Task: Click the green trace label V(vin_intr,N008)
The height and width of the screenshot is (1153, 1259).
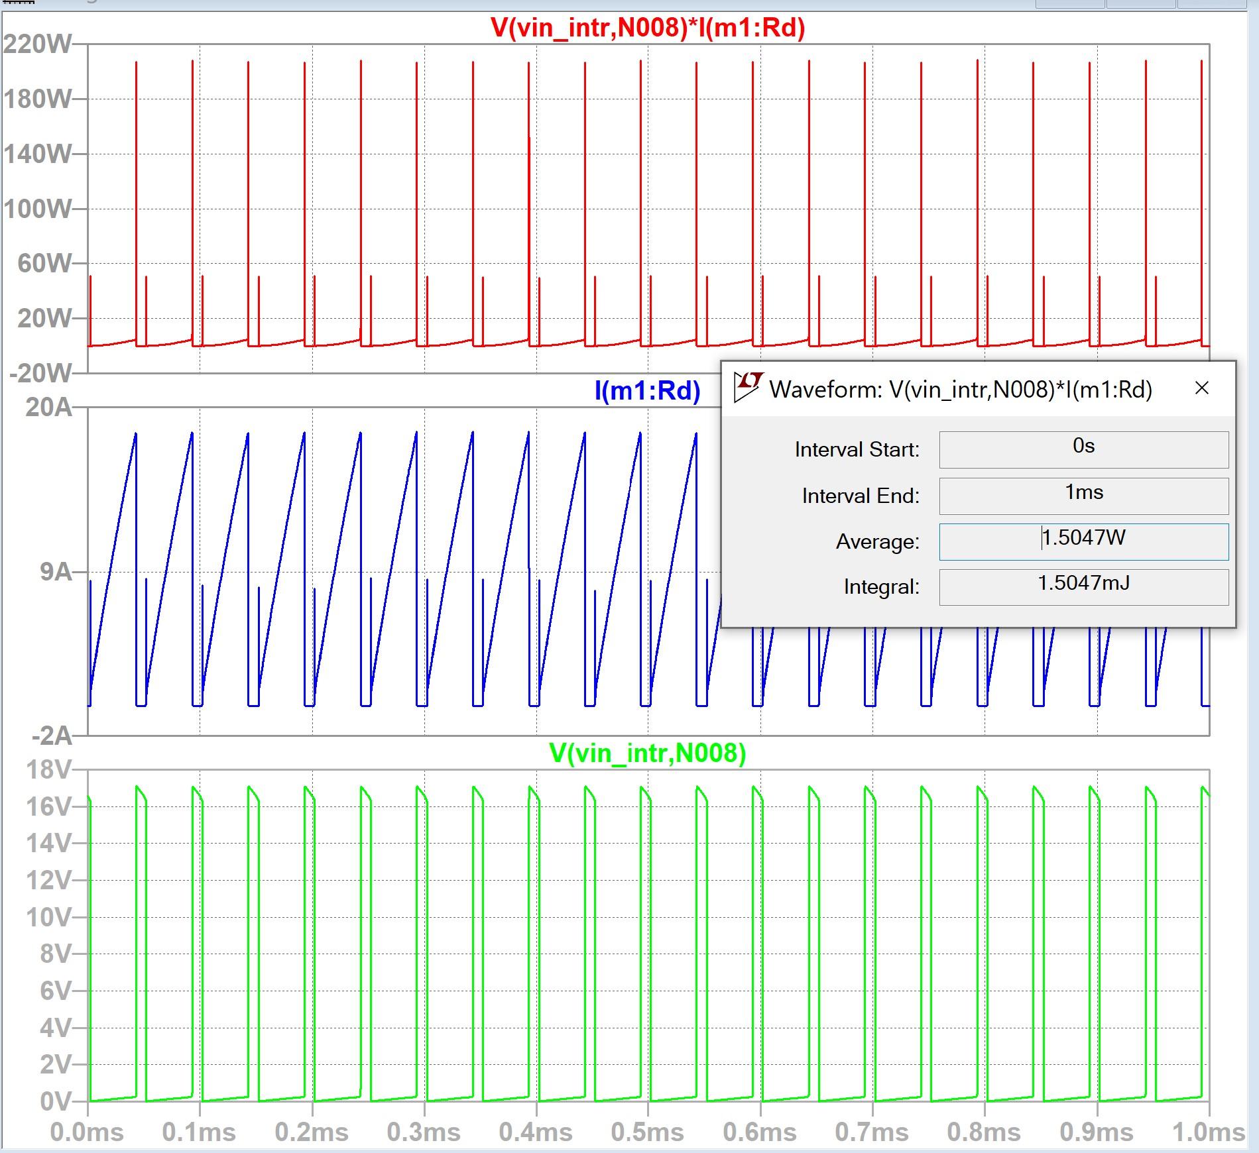Action: (648, 753)
